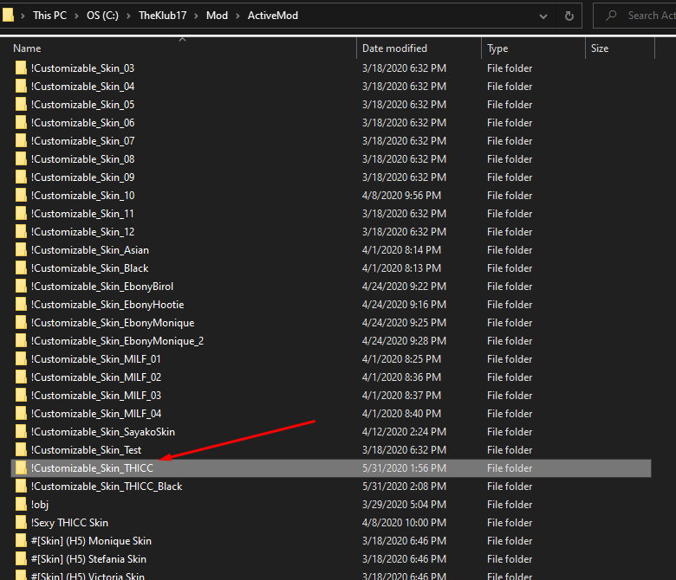Click folder icon of !Customizable_Skin_11
This screenshot has height=580, width=676.
coord(21,214)
